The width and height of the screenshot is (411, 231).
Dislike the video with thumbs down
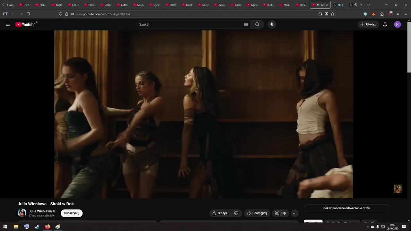236,213
